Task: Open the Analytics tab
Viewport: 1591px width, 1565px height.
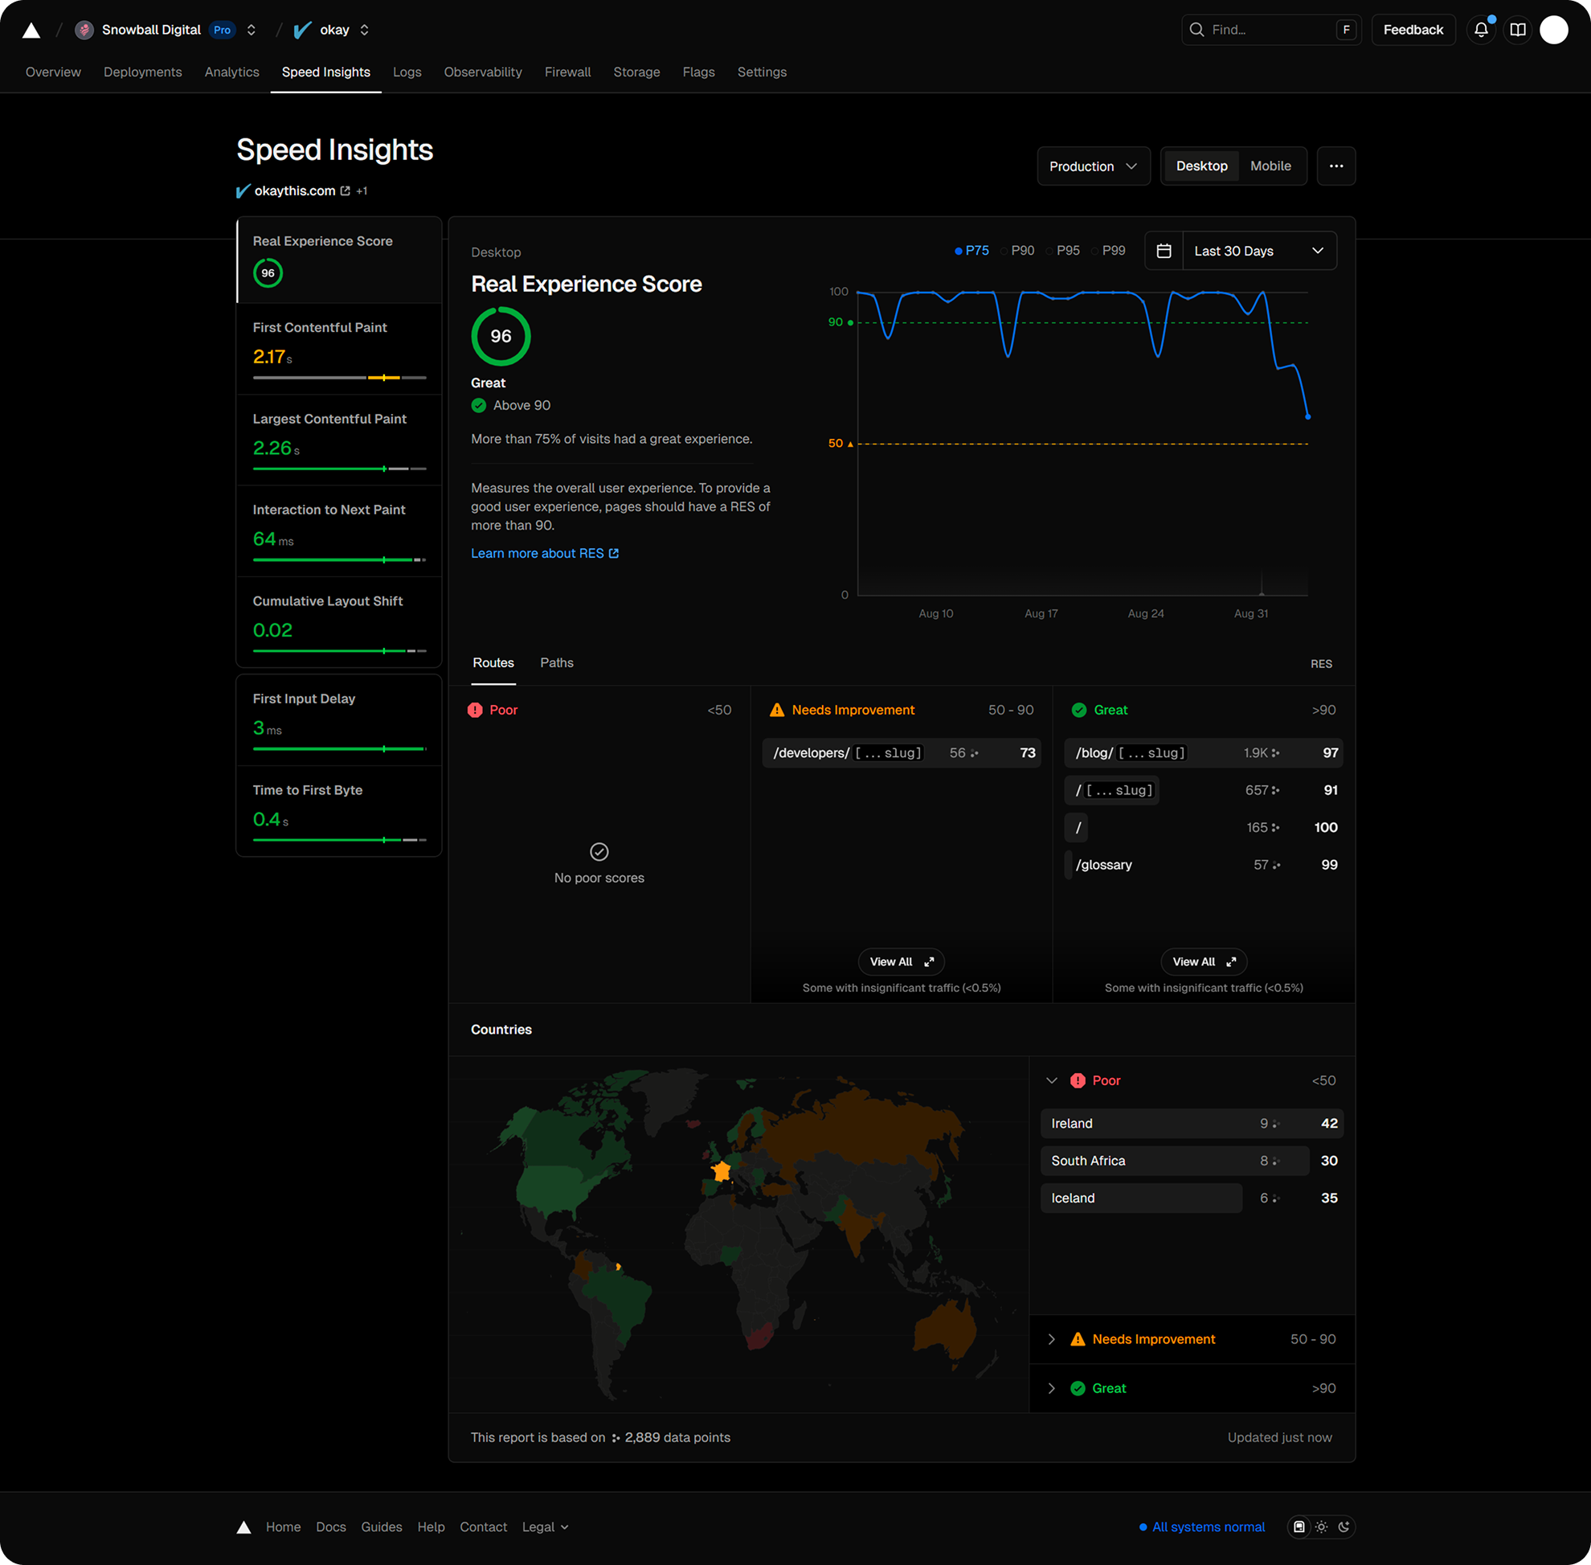Action: click(x=231, y=72)
